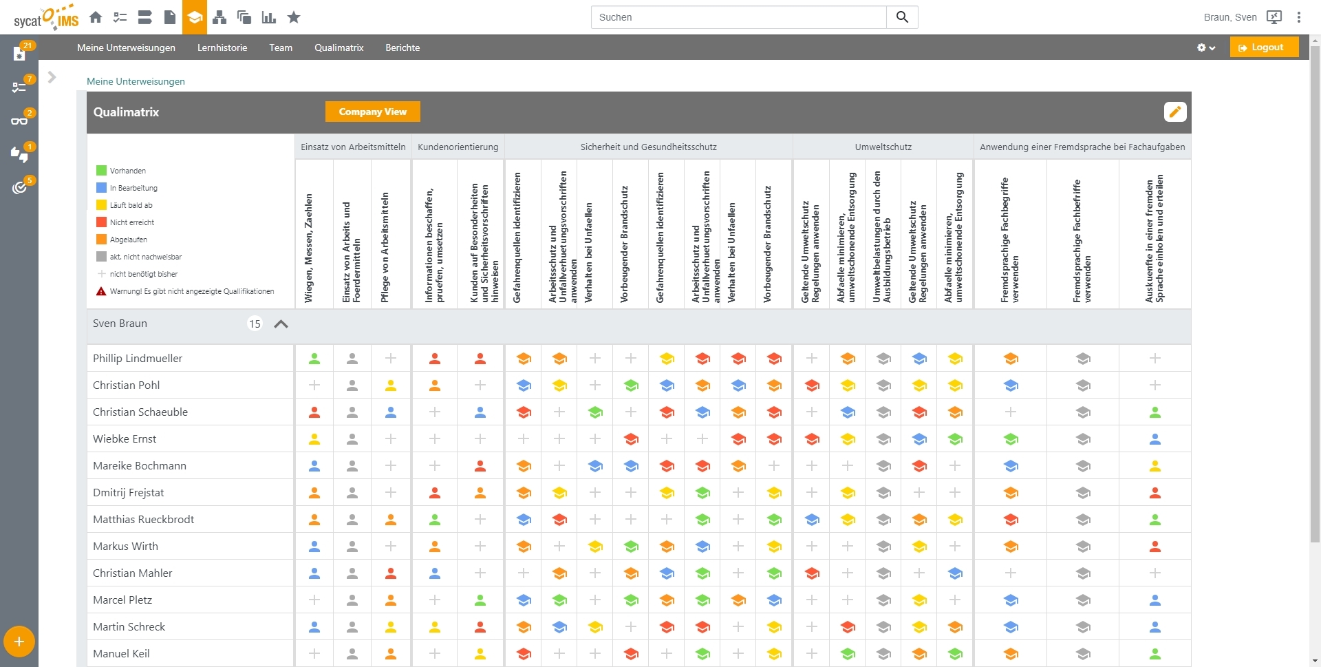
Task: Select the Umweltschutz column group header
Action: click(883, 147)
